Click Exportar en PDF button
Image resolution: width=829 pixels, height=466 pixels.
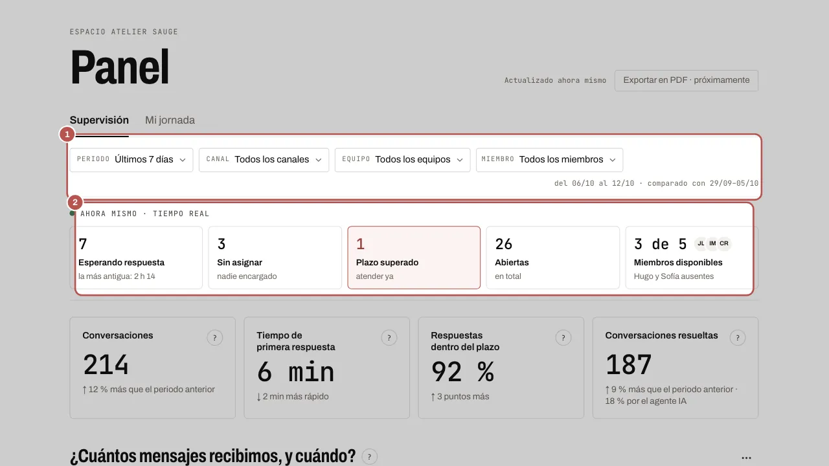[687, 80]
